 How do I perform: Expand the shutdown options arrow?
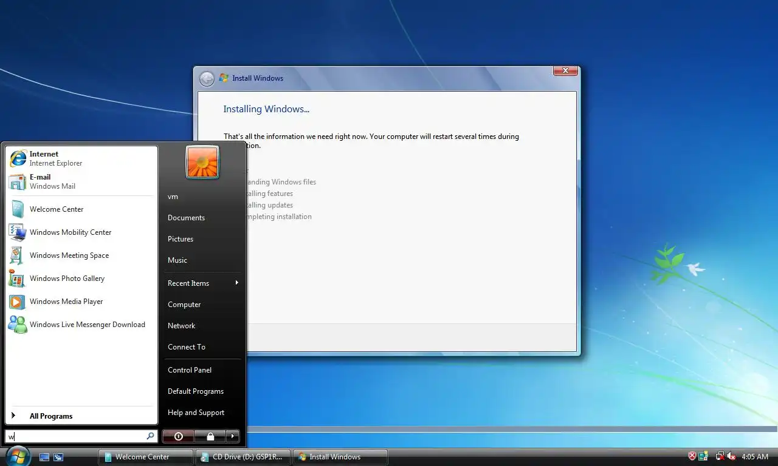click(x=233, y=436)
